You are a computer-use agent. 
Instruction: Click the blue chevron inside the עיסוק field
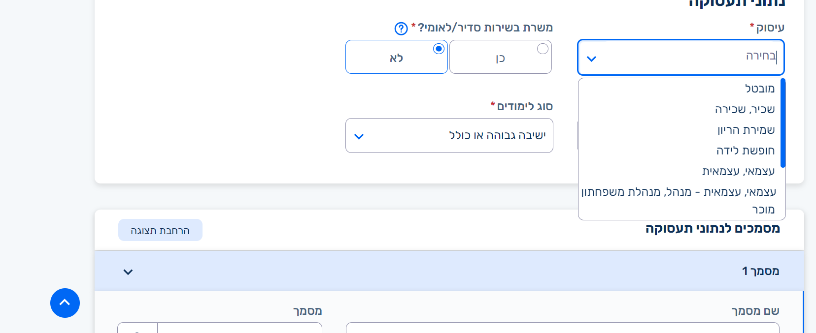point(591,58)
